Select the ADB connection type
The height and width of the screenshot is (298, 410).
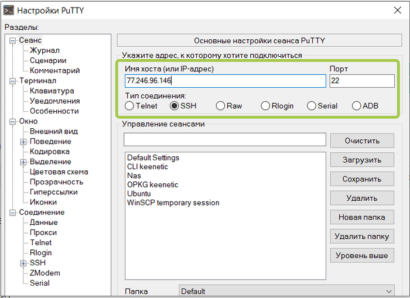356,106
